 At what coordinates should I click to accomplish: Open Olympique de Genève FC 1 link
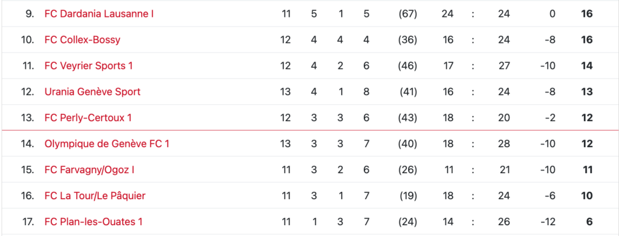[x=107, y=144]
